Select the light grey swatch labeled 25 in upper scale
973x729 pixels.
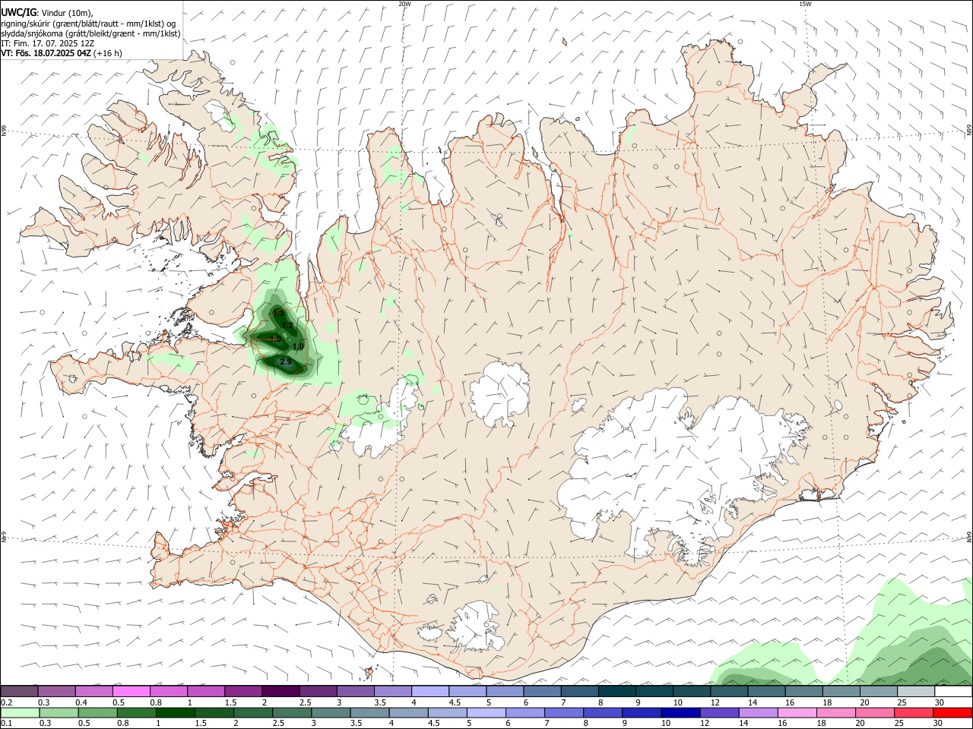coord(916,691)
